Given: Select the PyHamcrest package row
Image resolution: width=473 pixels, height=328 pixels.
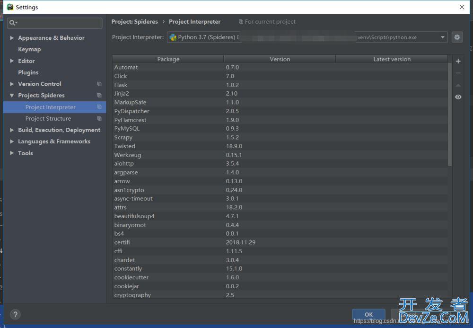Looking at the screenshot, I should (x=280, y=120).
